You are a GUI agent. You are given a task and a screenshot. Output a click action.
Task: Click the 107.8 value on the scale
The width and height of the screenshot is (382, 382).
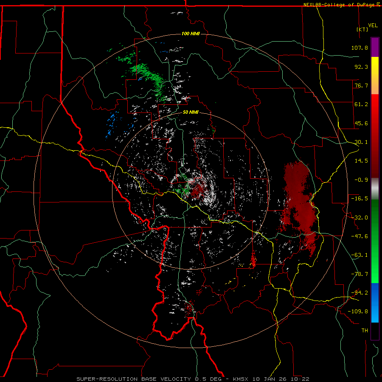coord(360,48)
